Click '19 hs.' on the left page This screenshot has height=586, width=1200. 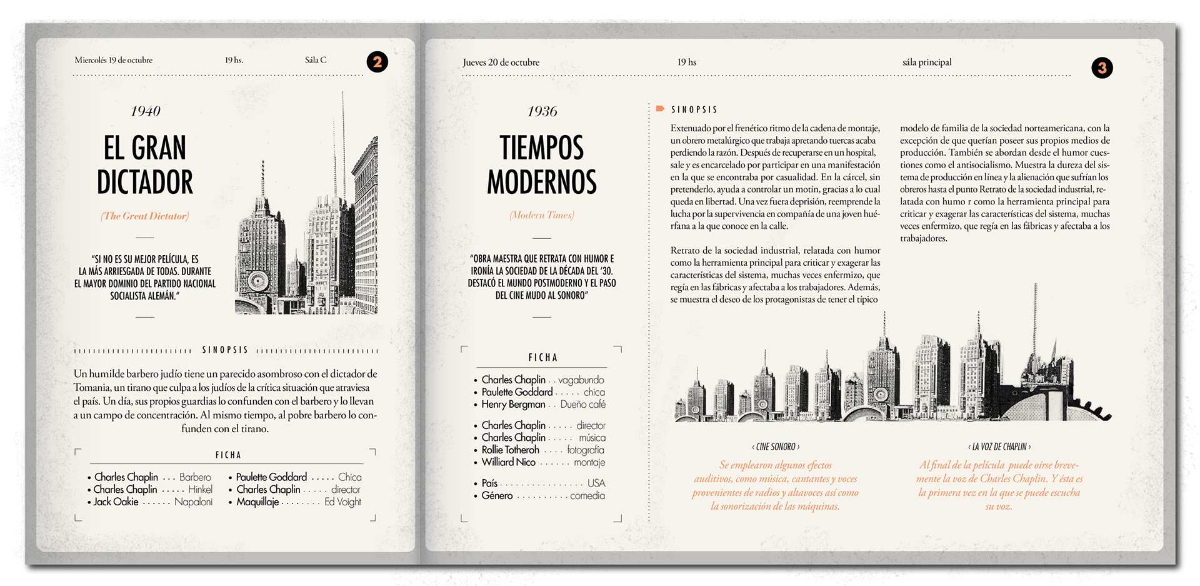tap(234, 60)
